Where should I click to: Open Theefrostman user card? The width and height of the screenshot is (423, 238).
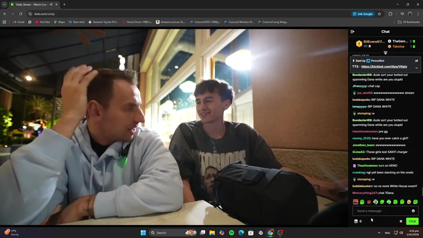pos(367,166)
